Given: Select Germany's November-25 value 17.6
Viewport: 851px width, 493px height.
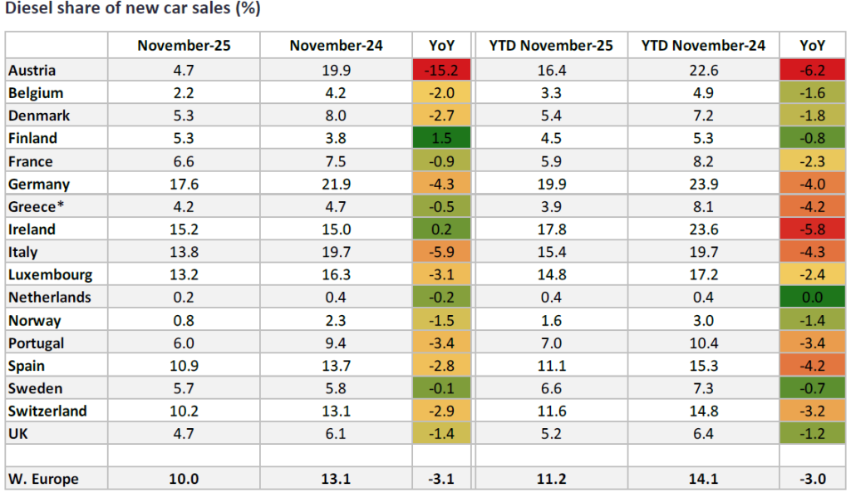Looking at the screenshot, I should (183, 185).
